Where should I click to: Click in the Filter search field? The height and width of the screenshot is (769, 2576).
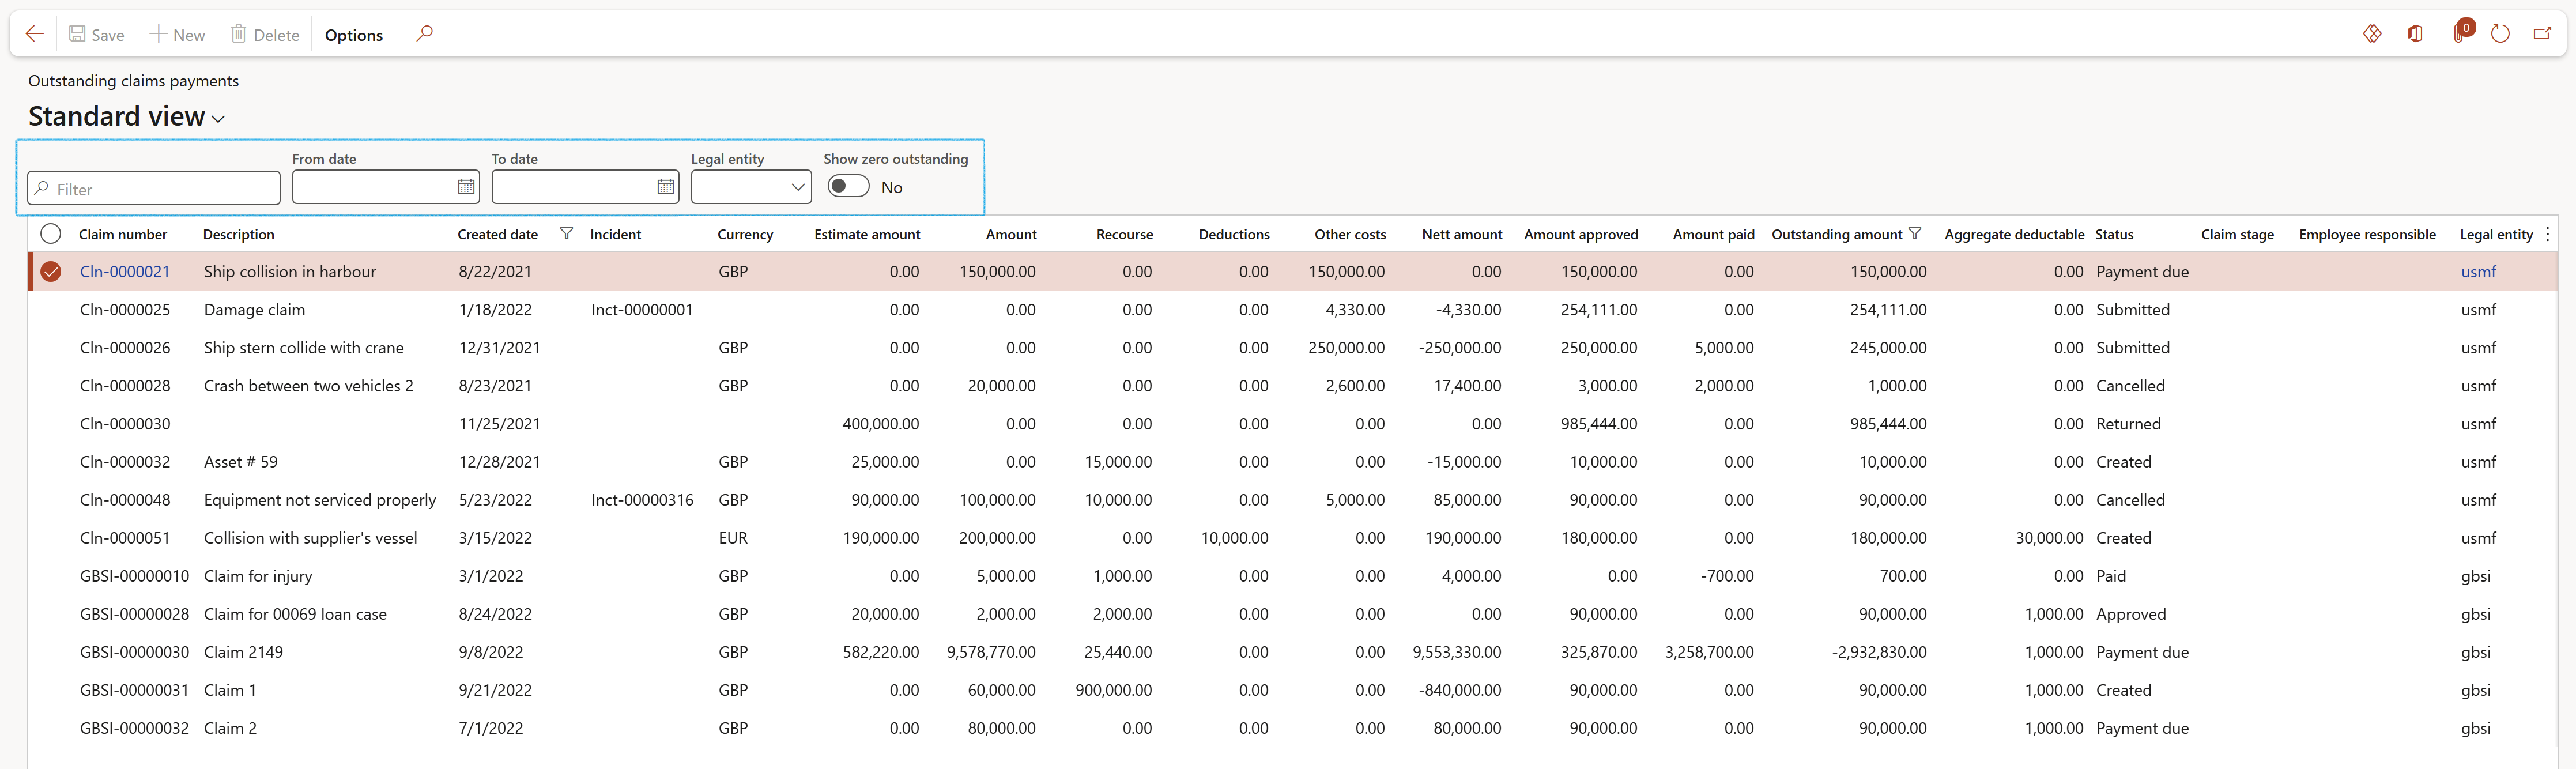click(x=160, y=189)
